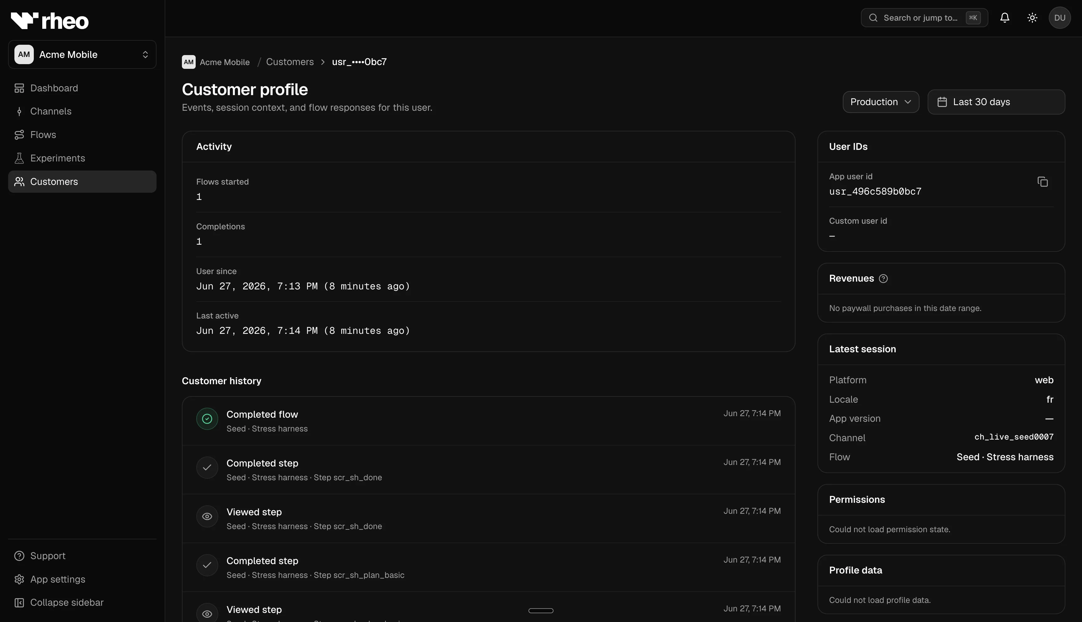Open the DU user avatar menu
Image resolution: width=1082 pixels, height=622 pixels.
pos(1060,18)
